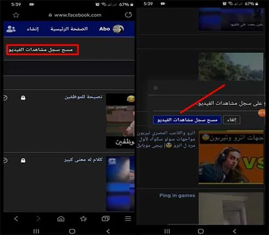Tap the Abo profile avatar
The width and height of the screenshot is (269, 235).
(x=118, y=29)
